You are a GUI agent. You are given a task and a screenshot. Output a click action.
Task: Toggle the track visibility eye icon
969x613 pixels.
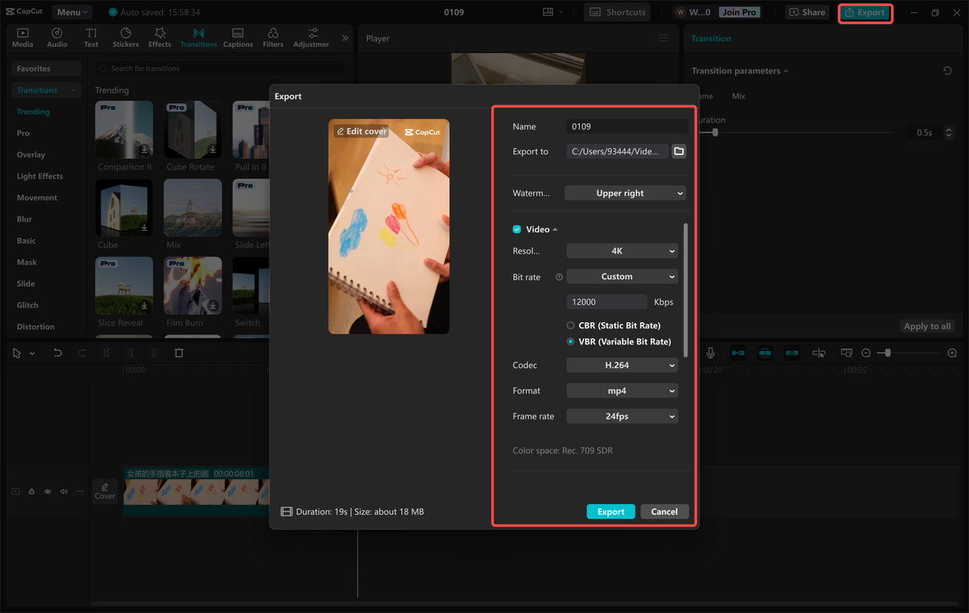click(x=47, y=491)
